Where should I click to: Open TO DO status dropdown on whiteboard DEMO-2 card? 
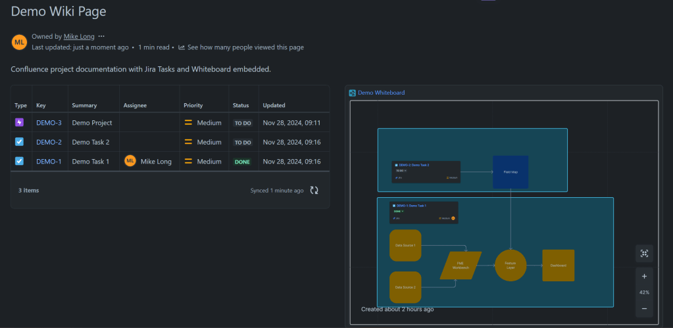coord(401,170)
